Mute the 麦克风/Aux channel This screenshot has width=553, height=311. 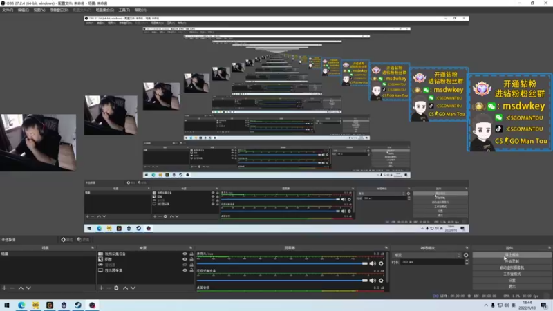point(373,263)
